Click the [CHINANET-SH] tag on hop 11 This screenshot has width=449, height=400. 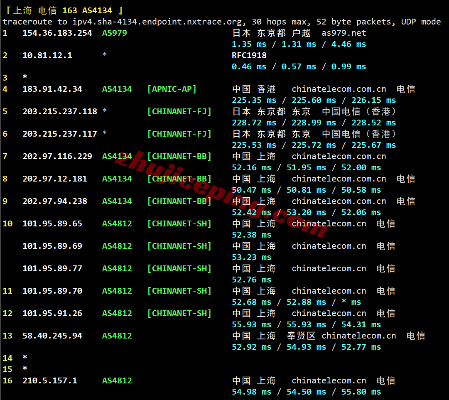click(179, 291)
